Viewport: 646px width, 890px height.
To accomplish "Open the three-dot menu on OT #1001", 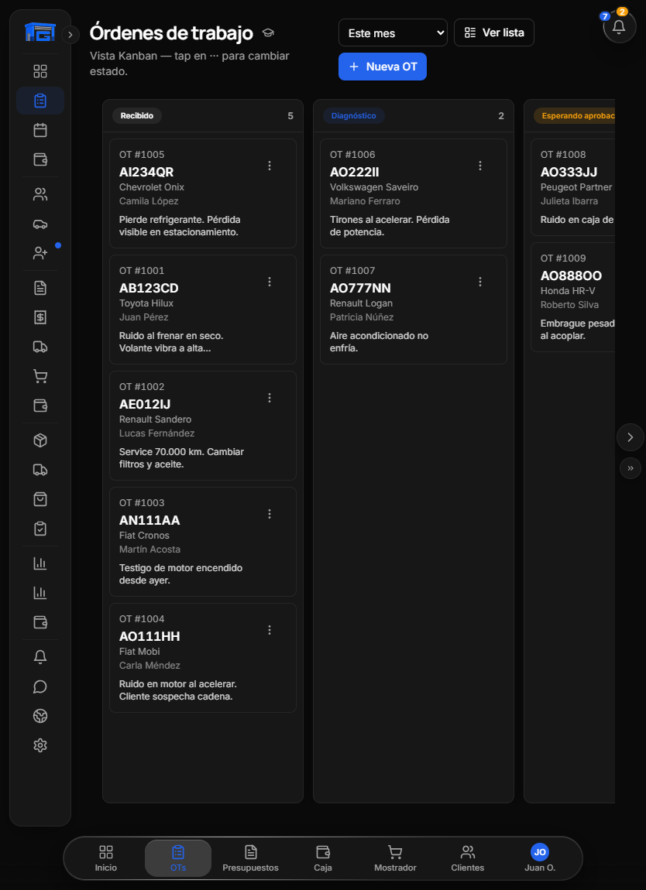I will (x=270, y=282).
